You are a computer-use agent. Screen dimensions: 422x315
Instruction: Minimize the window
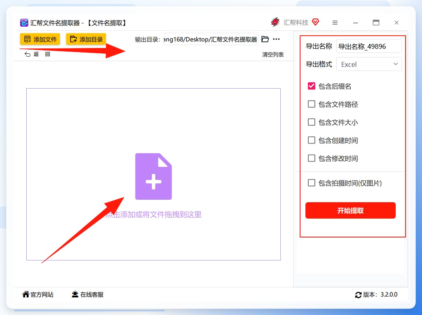pyautogui.click(x=355, y=23)
